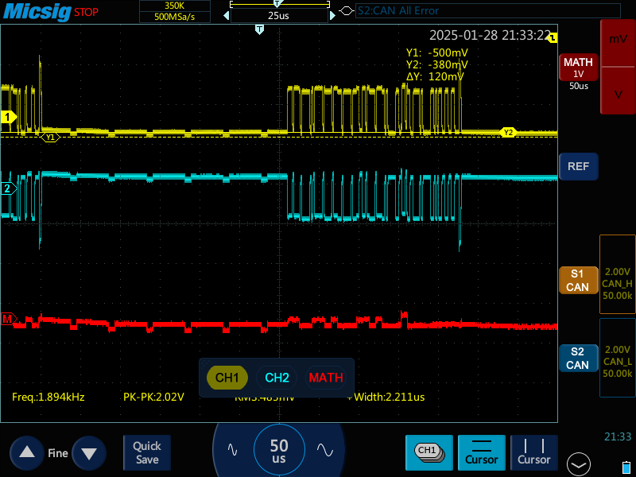This screenshot has height=477, width=636.
Task: Tap the 21:33 clock
Action: pos(618,436)
